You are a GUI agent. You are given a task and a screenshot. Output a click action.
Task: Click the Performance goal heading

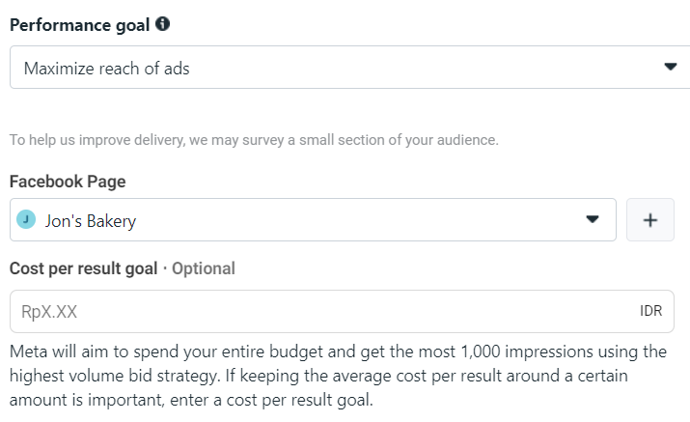click(79, 25)
